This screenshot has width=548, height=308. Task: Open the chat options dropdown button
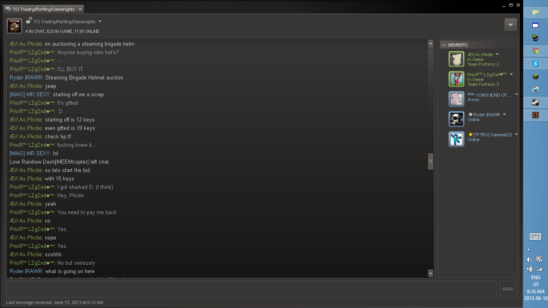click(510, 24)
